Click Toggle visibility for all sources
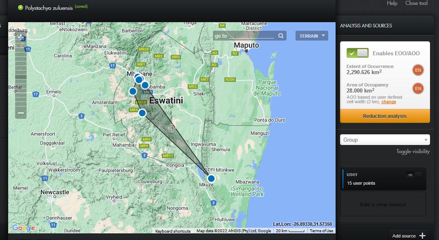The width and height of the screenshot is (439, 240). (x=413, y=152)
